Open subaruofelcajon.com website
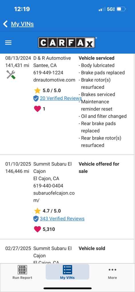 (54, 197)
